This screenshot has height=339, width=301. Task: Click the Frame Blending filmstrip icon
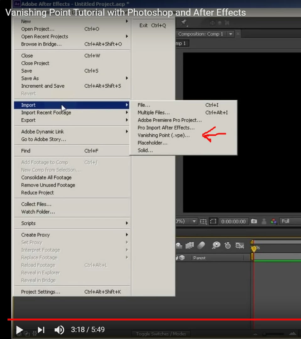(190, 245)
